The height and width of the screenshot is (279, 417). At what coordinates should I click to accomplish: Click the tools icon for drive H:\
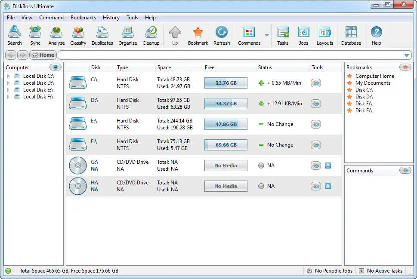pyautogui.click(x=316, y=186)
